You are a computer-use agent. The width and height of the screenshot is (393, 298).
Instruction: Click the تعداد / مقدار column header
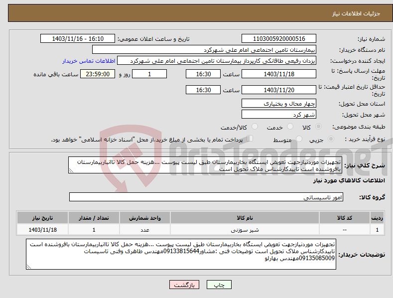tap(94, 218)
